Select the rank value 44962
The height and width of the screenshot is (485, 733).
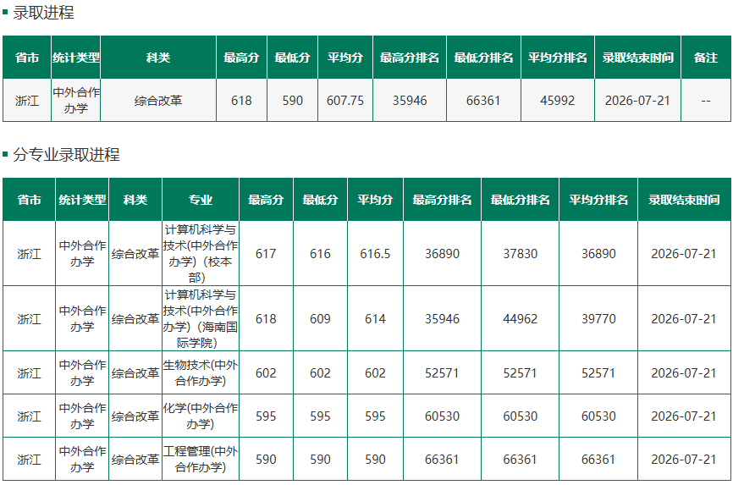[521, 318]
